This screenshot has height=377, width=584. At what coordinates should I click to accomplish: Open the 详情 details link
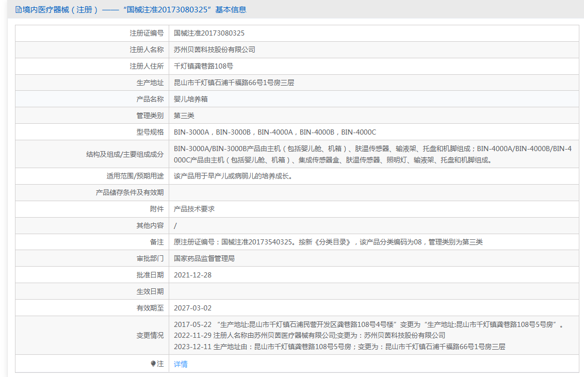click(181, 364)
